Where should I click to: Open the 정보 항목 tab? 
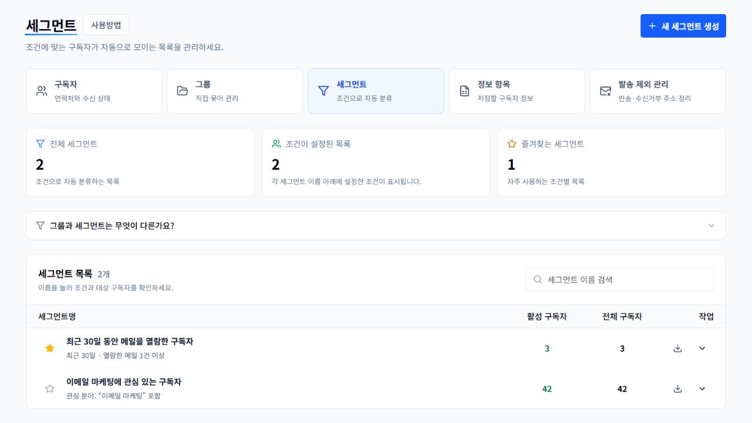coord(517,91)
